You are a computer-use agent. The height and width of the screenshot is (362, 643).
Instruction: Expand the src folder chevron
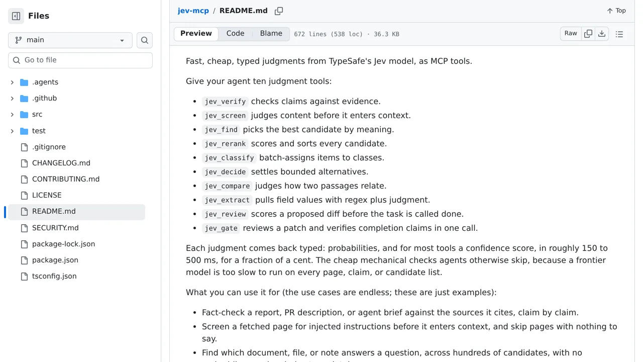point(12,115)
